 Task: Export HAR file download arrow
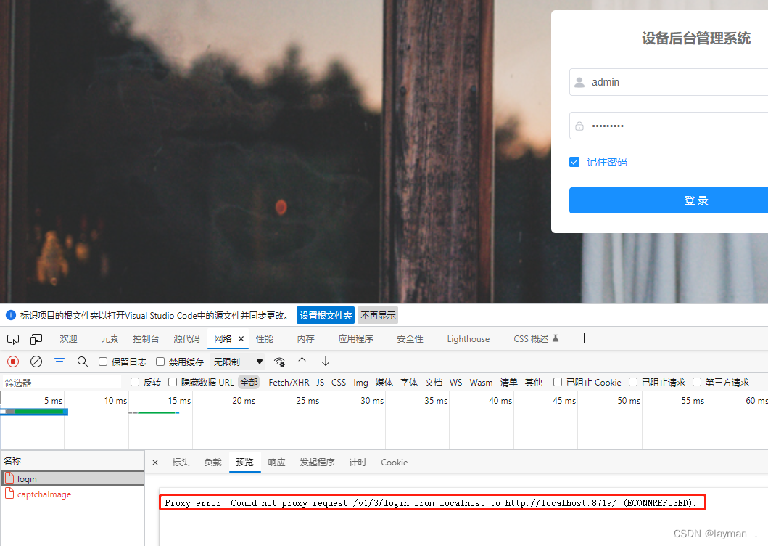[x=325, y=362]
